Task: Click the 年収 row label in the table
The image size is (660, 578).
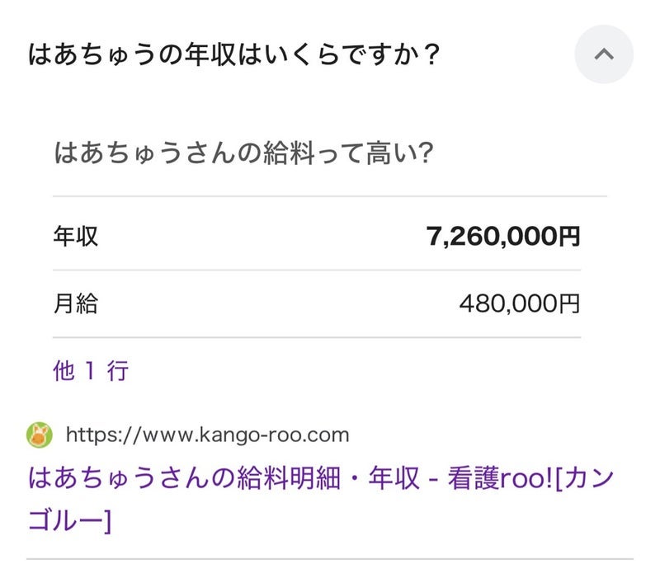Action: 76,237
